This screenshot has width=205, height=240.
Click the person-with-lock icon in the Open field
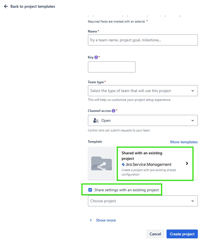click(x=95, y=120)
